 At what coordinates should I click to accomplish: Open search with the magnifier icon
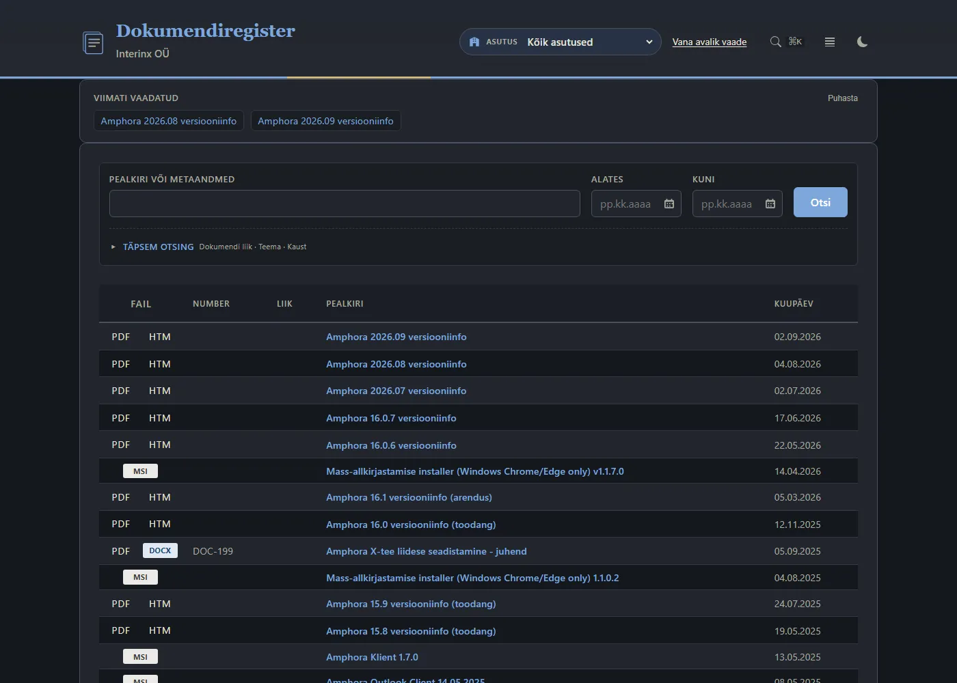[775, 42]
